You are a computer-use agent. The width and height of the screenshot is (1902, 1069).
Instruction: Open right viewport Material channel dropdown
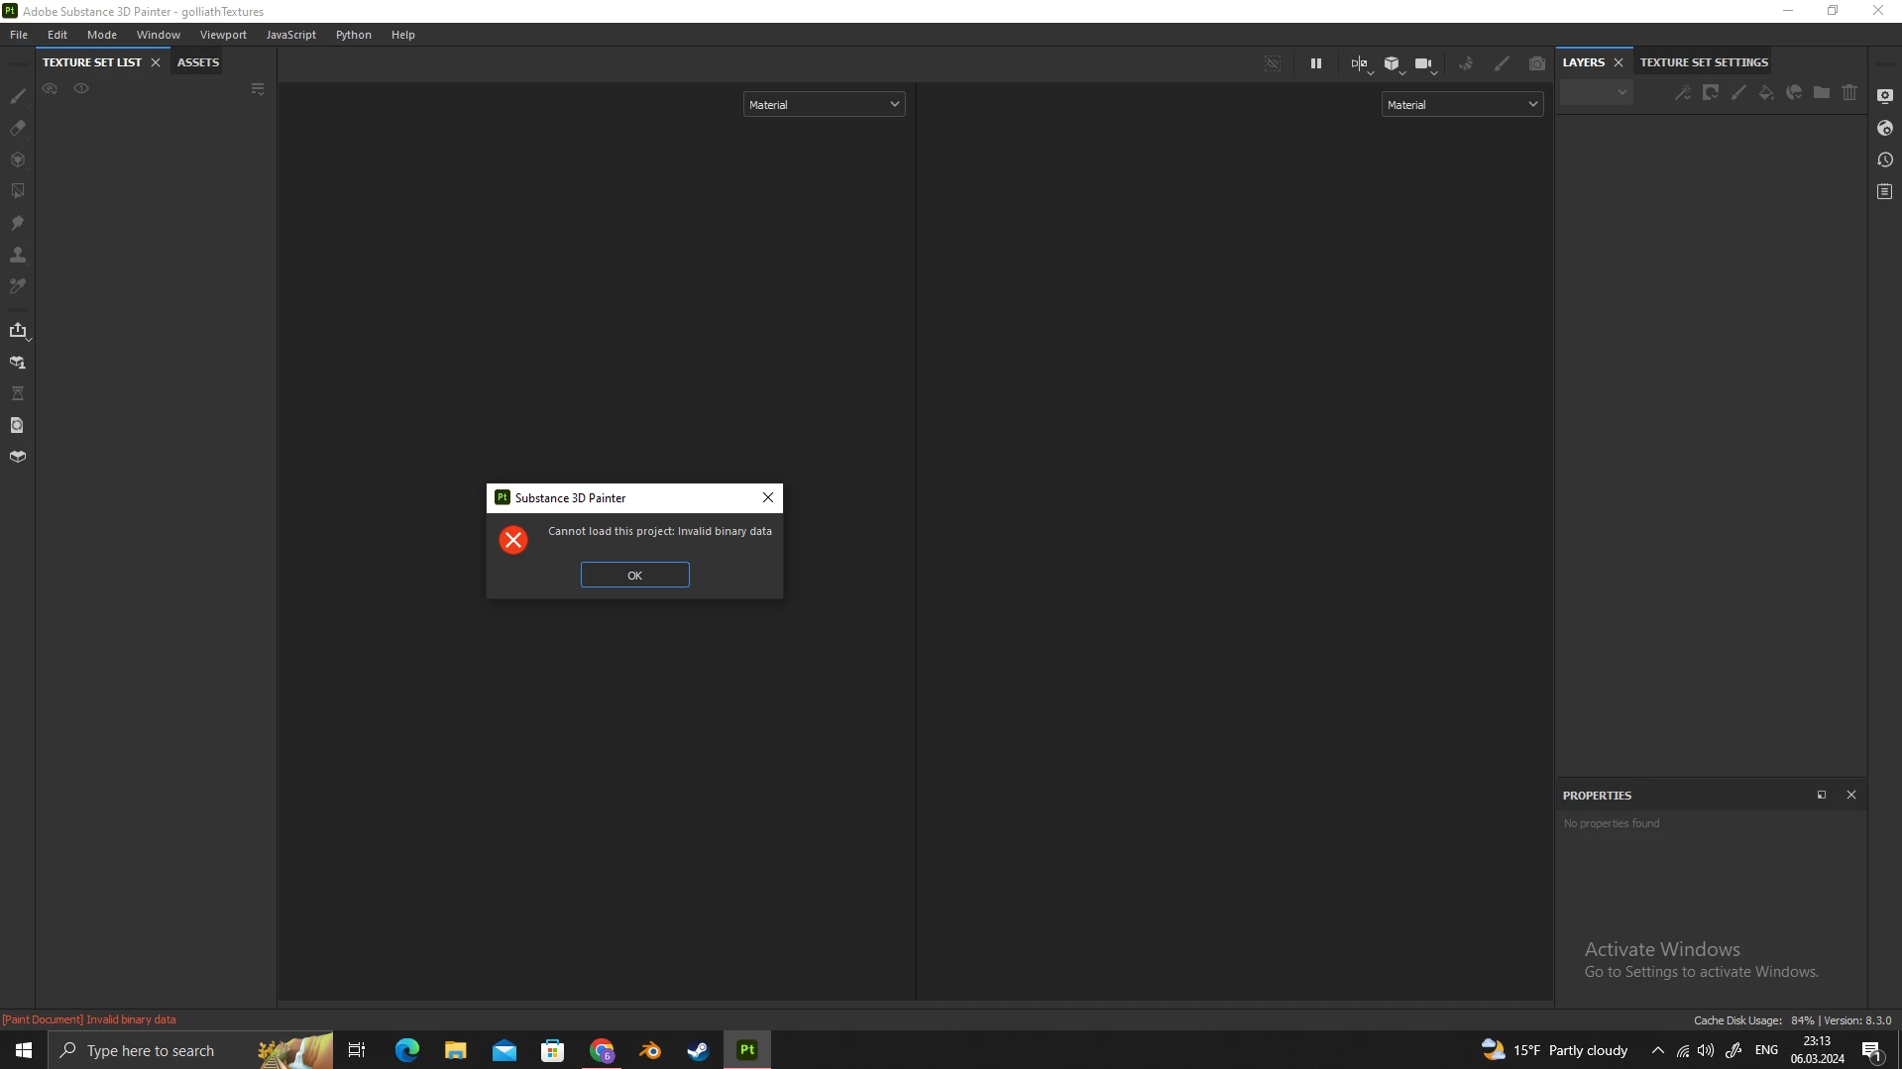pyautogui.click(x=1462, y=104)
